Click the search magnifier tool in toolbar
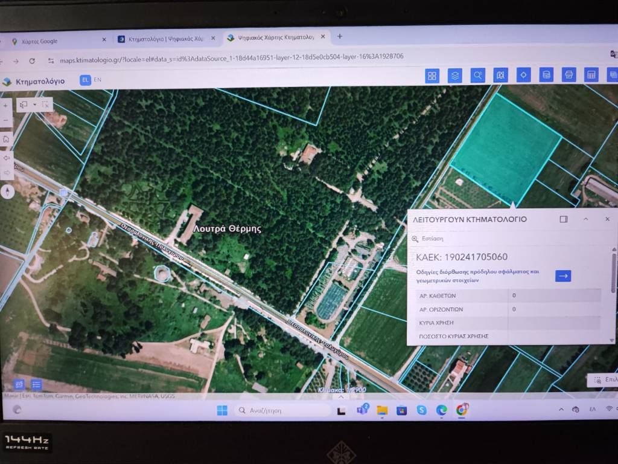This screenshot has width=618, height=464. [477, 76]
